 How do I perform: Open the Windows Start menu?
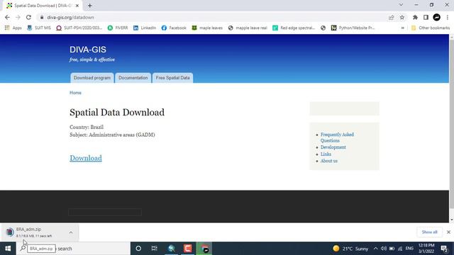click(8, 249)
